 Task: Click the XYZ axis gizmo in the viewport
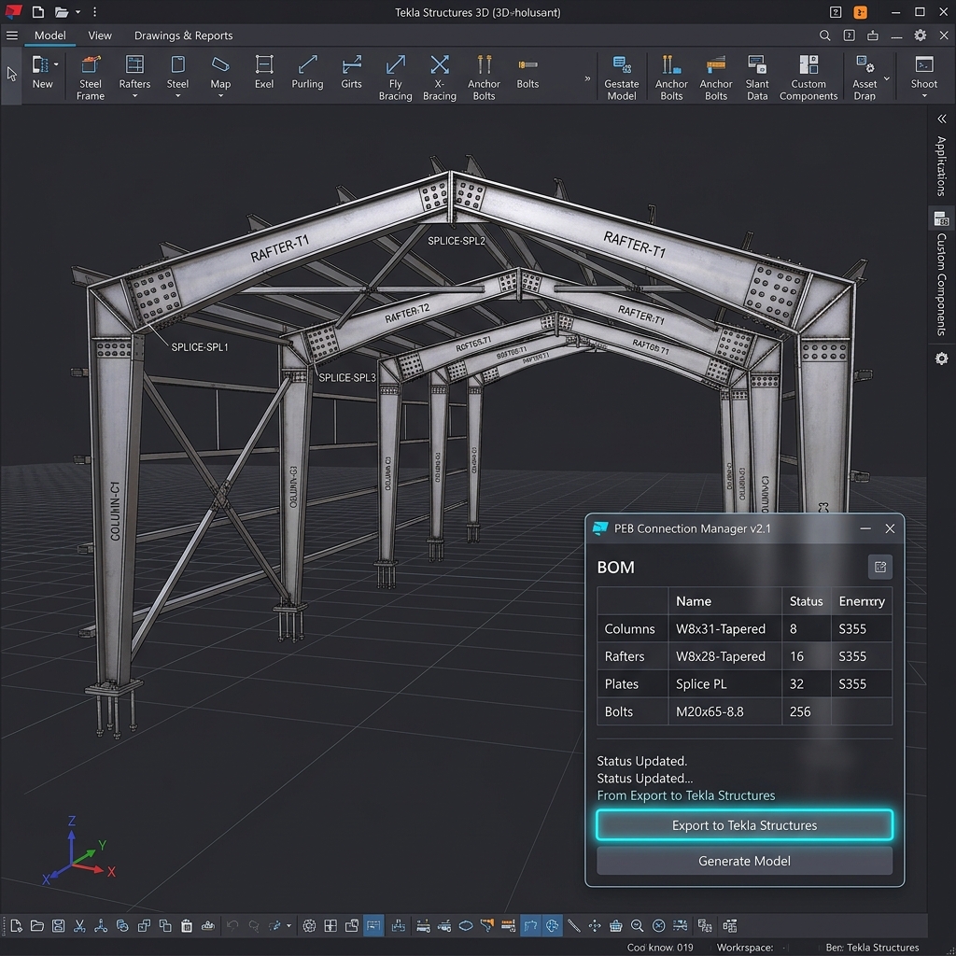tap(78, 851)
